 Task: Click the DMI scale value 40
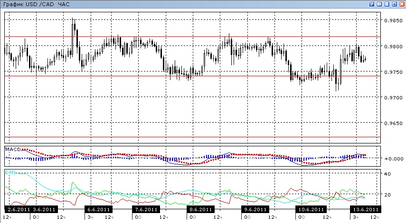click(x=387, y=174)
